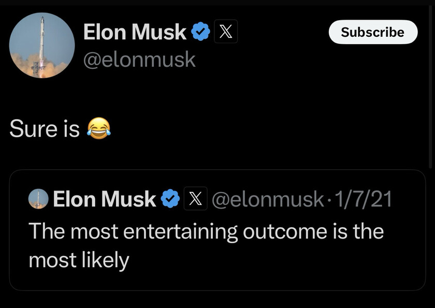Image resolution: width=435 pixels, height=308 pixels.
Task: Subscribe to Elon Musk with the Subscribe button
Action: click(373, 32)
